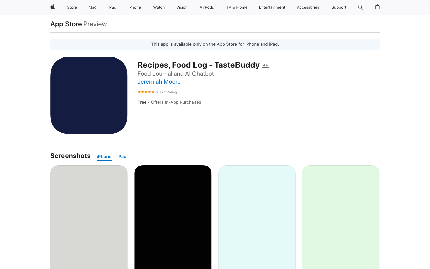Open the Vision menu

pos(182,7)
